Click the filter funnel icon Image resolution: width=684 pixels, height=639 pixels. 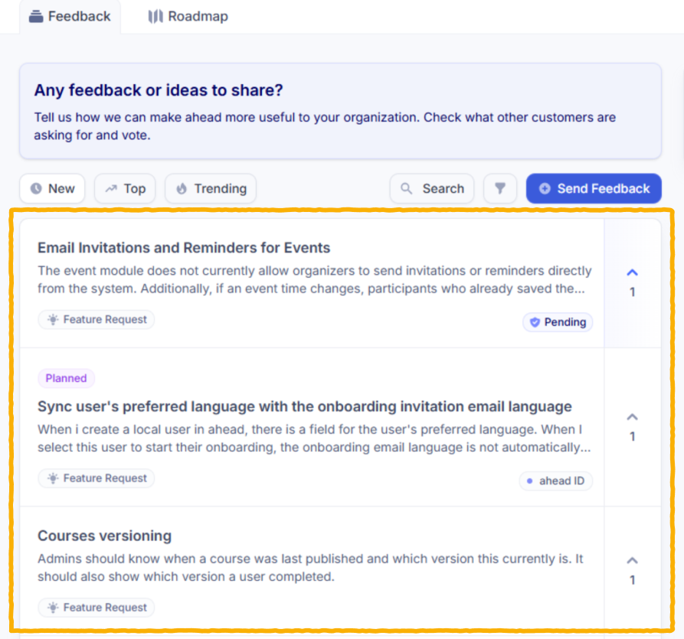coord(500,188)
